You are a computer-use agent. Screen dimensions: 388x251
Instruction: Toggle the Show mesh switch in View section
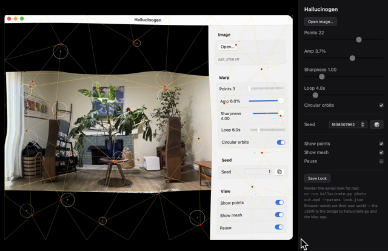coord(279,215)
